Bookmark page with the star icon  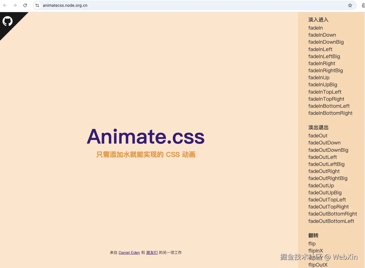pos(350,5)
